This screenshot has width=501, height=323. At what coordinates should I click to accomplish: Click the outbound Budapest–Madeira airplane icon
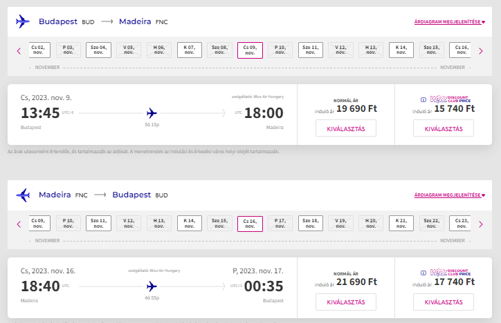23,21
